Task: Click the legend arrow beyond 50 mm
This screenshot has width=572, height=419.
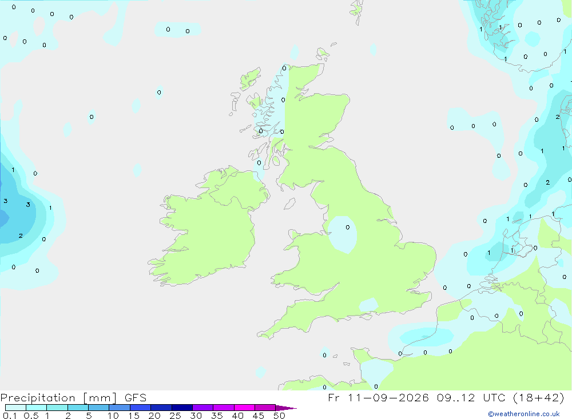Action: (x=286, y=408)
